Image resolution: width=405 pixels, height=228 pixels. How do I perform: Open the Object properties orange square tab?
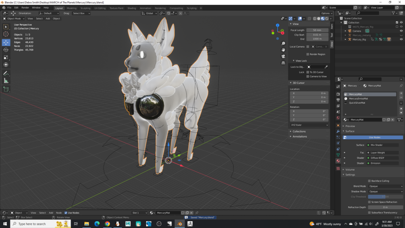(338, 126)
